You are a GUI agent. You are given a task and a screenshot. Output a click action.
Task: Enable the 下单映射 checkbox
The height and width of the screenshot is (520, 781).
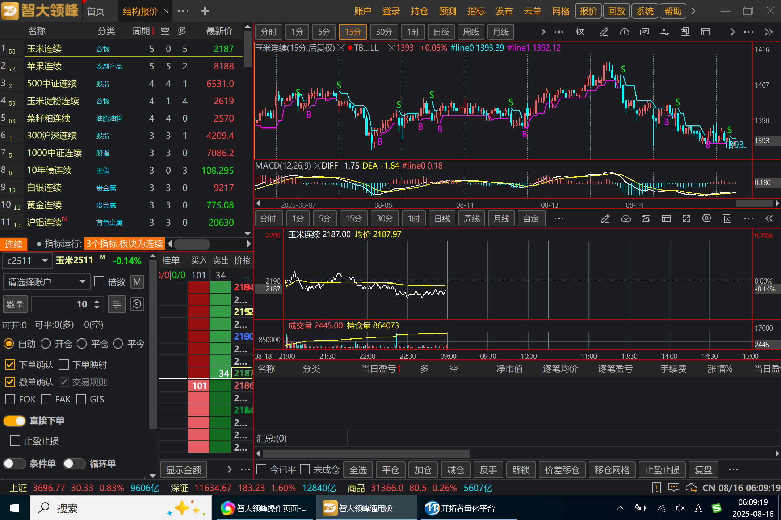pyautogui.click(x=64, y=365)
